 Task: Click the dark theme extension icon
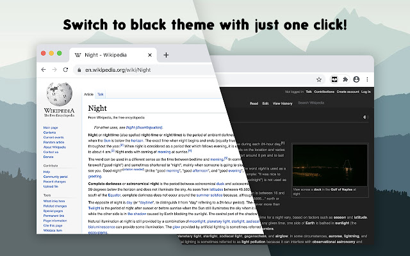tap(334, 79)
